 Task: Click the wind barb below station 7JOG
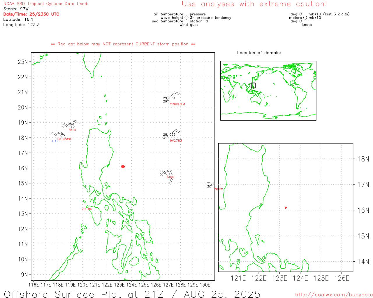pyautogui.click(x=169, y=178)
